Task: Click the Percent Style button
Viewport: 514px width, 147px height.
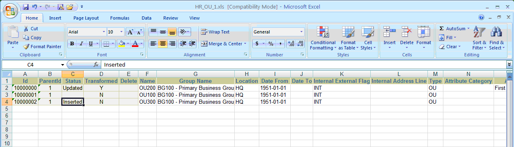Action: point(270,44)
